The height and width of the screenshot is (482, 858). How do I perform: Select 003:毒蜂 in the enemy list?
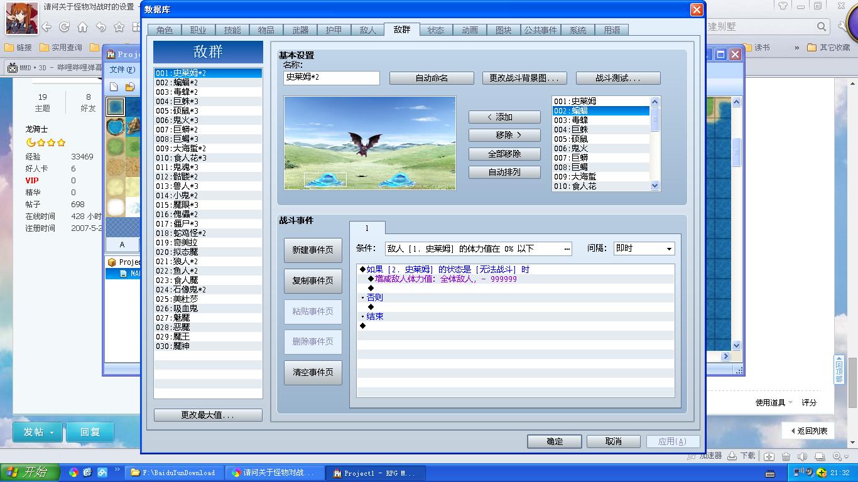coord(601,120)
